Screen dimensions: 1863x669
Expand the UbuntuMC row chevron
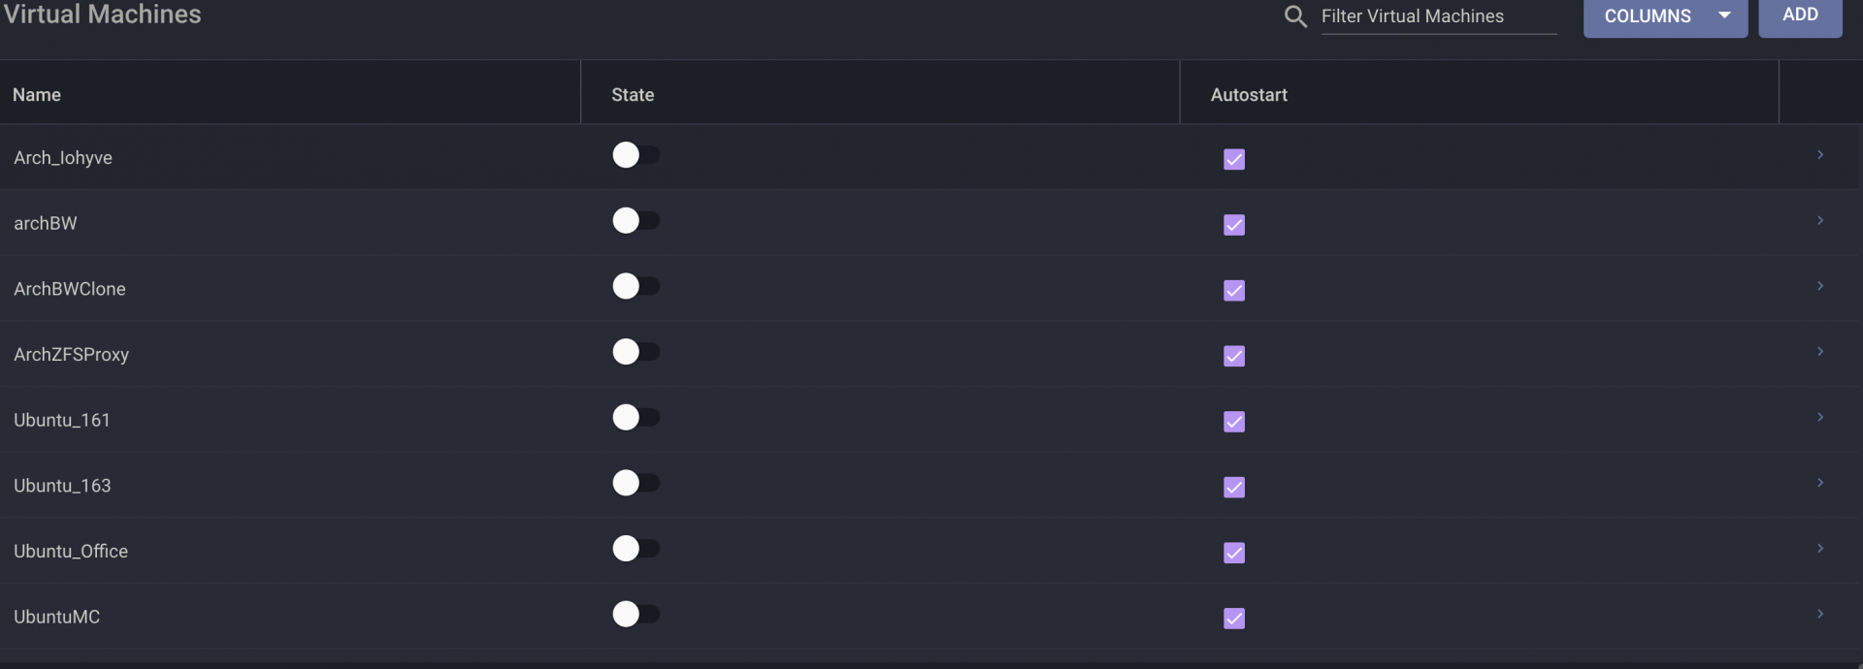(1820, 615)
